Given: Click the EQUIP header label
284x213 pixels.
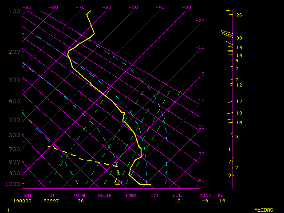Looking at the screenshot, I should point(105,195).
